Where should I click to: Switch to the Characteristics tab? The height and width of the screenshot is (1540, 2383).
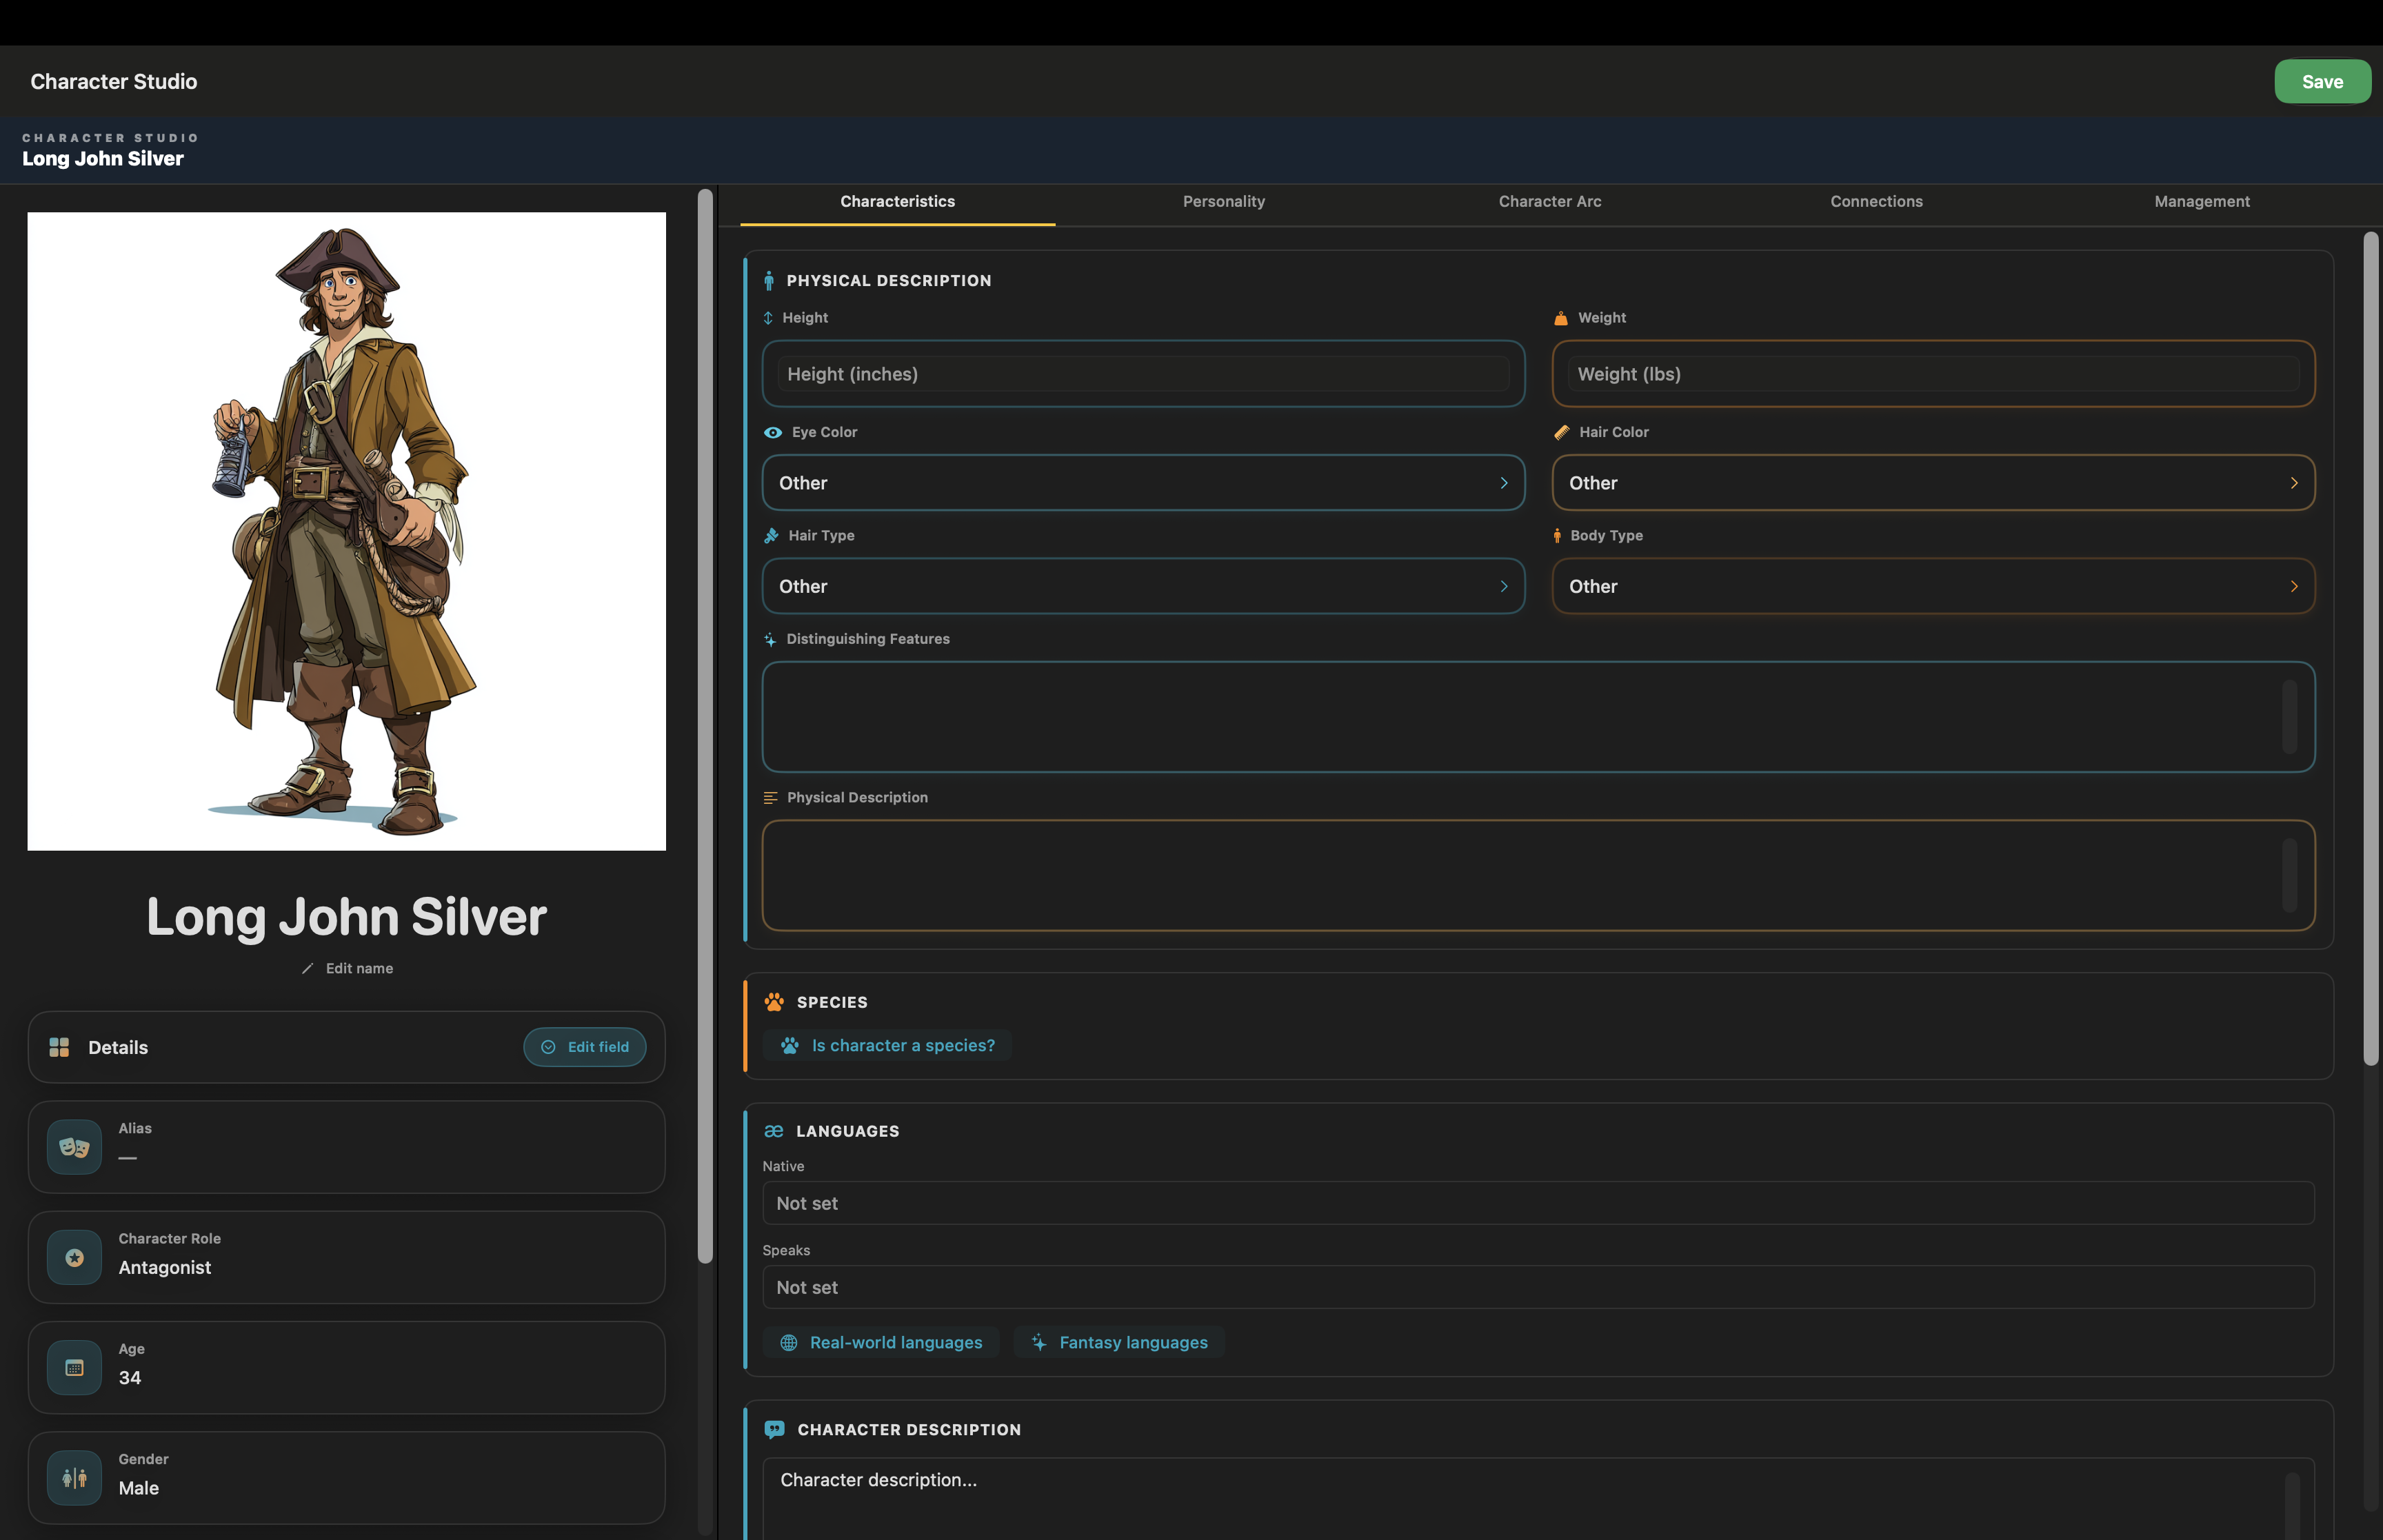[x=897, y=202]
